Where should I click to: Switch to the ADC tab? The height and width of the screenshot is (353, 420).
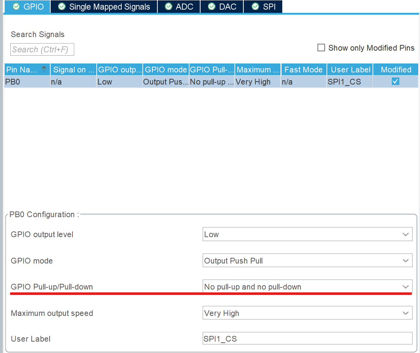pos(179,6)
